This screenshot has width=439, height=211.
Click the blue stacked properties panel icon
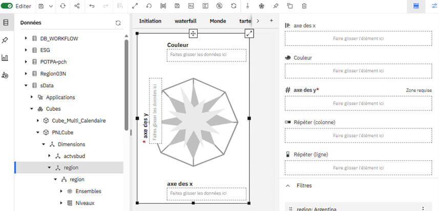click(416, 6)
